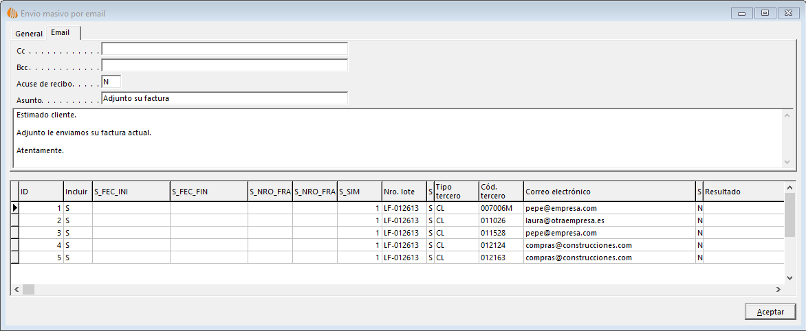Click the Cc input field
The image size is (806, 331).
tap(224, 49)
